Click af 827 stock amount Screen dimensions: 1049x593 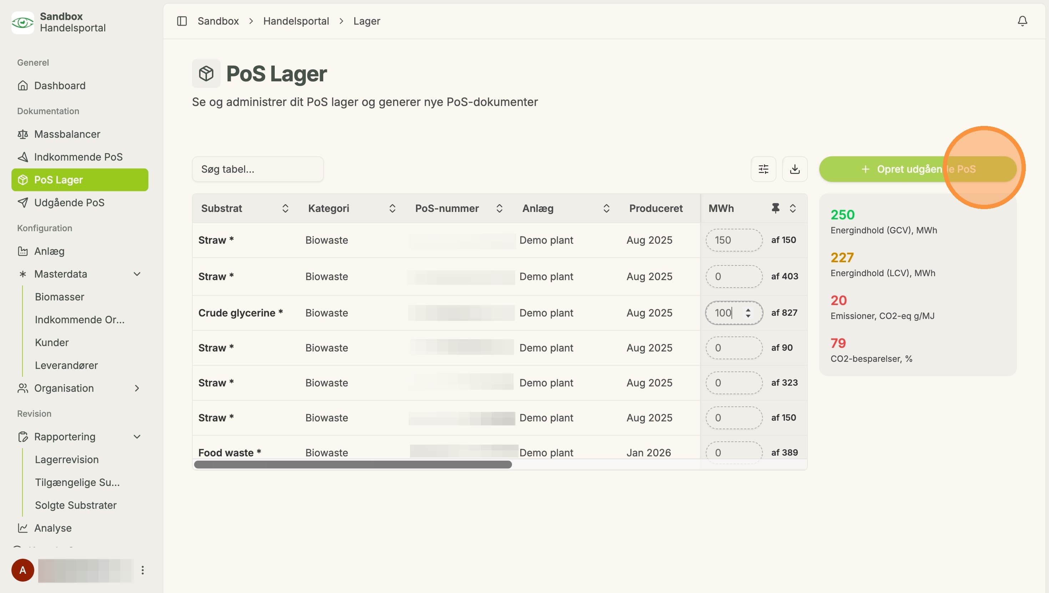tap(784, 313)
